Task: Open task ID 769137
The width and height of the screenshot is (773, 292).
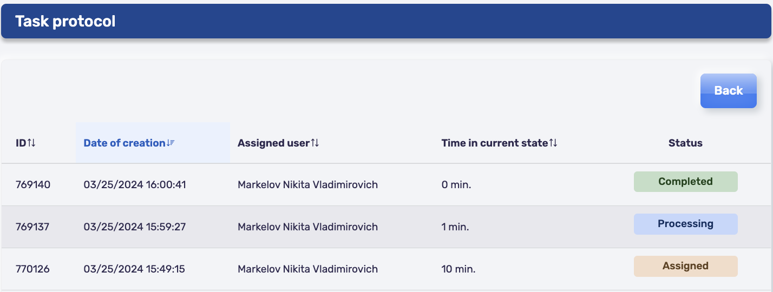Action: pyautogui.click(x=32, y=227)
